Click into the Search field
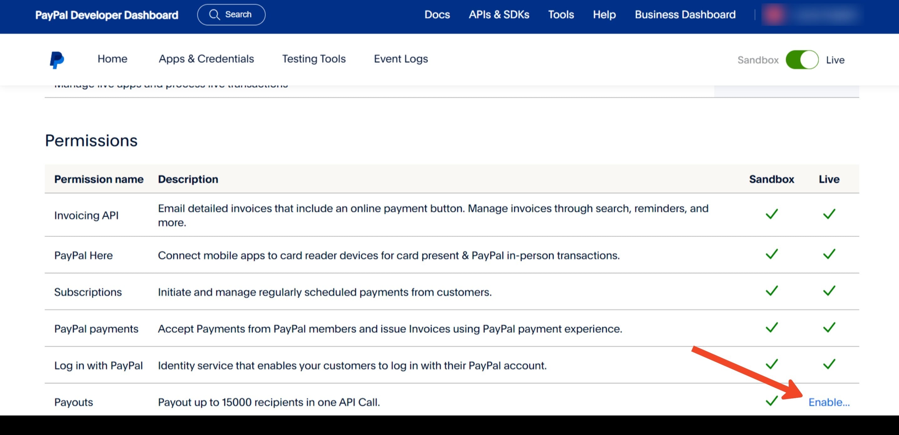The height and width of the screenshot is (435, 899). (x=238, y=15)
